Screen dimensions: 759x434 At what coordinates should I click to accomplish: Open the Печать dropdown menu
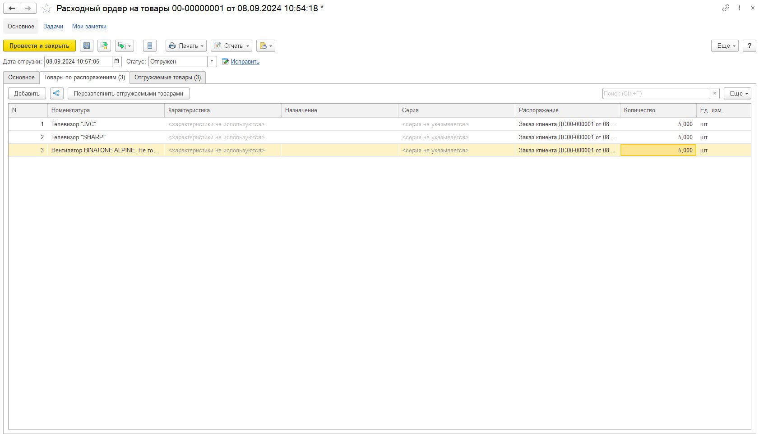pos(186,46)
